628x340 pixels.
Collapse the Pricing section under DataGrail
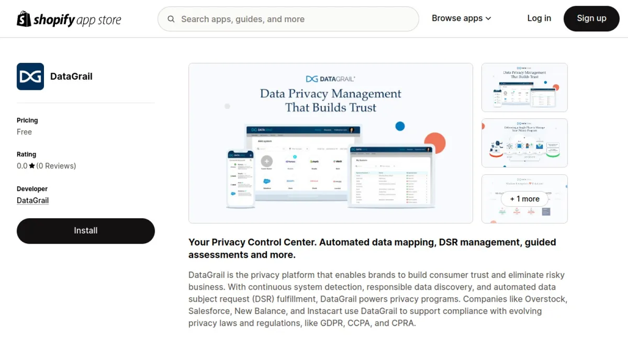click(27, 120)
